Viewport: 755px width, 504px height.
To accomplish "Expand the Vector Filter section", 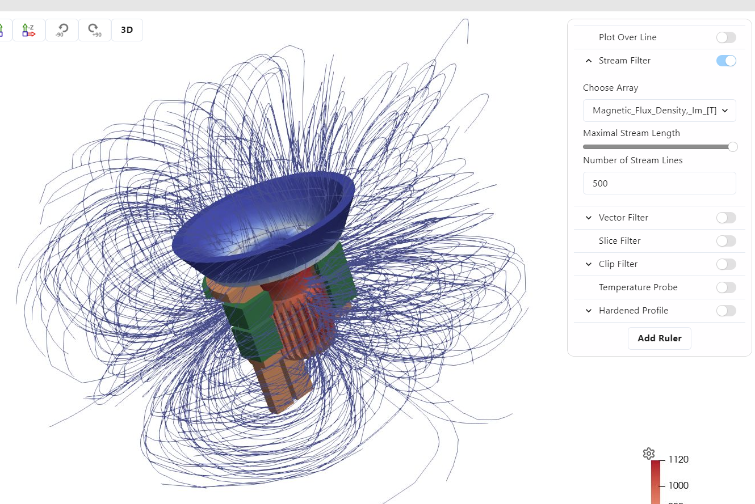I will click(589, 218).
